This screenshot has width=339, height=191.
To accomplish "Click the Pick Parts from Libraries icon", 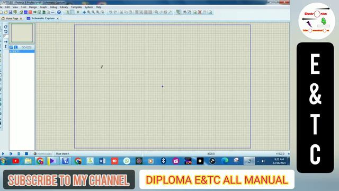I will (156, 12).
